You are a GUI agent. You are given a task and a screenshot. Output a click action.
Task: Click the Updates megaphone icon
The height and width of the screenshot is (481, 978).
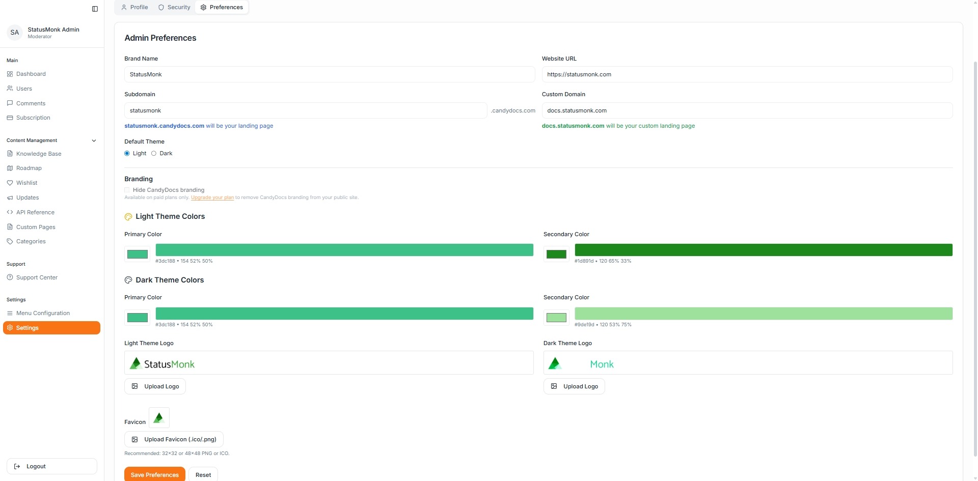click(x=10, y=197)
